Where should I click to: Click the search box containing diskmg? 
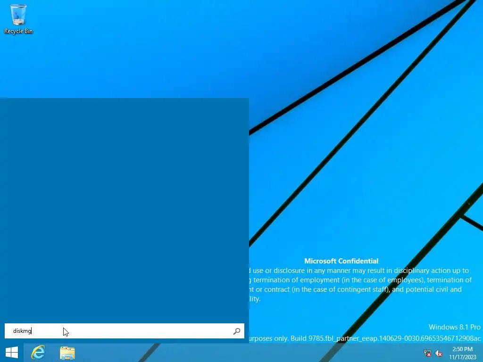pos(125,331)
